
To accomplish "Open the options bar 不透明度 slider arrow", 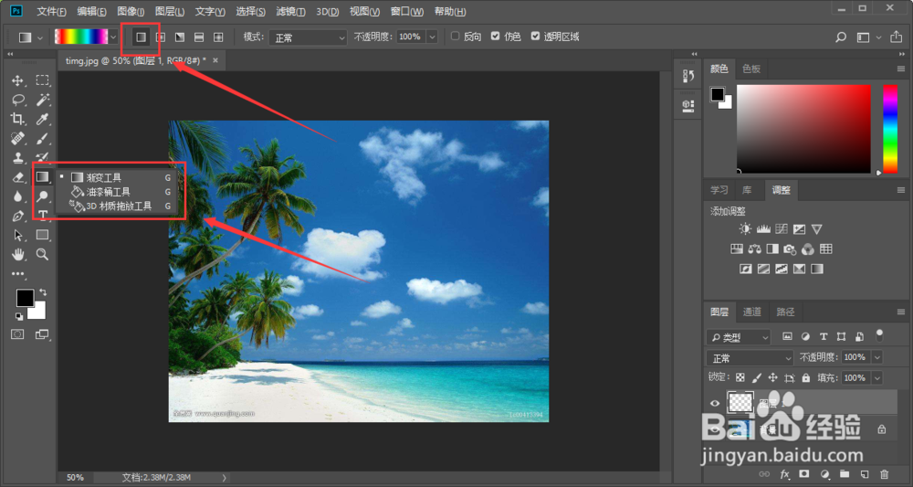I will pos(432,37).
